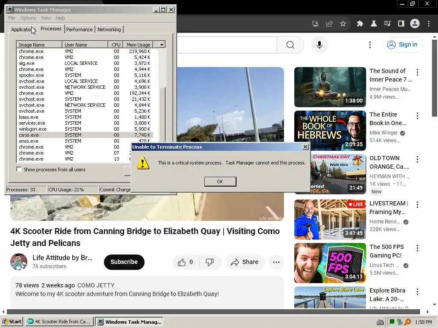Click the COMO JETTY tag in description
This screenshot has width=438, height=328.
tap(96, 285)
